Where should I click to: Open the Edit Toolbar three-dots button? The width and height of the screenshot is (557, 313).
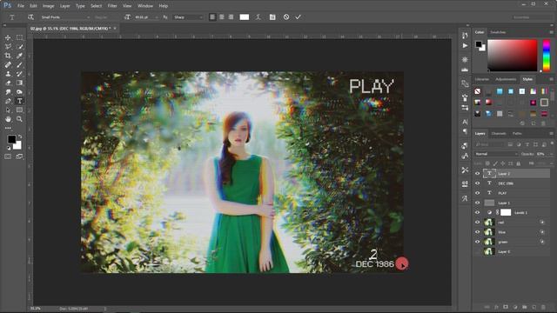(8, 128)
